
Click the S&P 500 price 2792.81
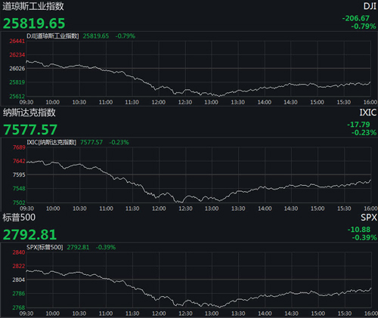[x=29, y=235]
